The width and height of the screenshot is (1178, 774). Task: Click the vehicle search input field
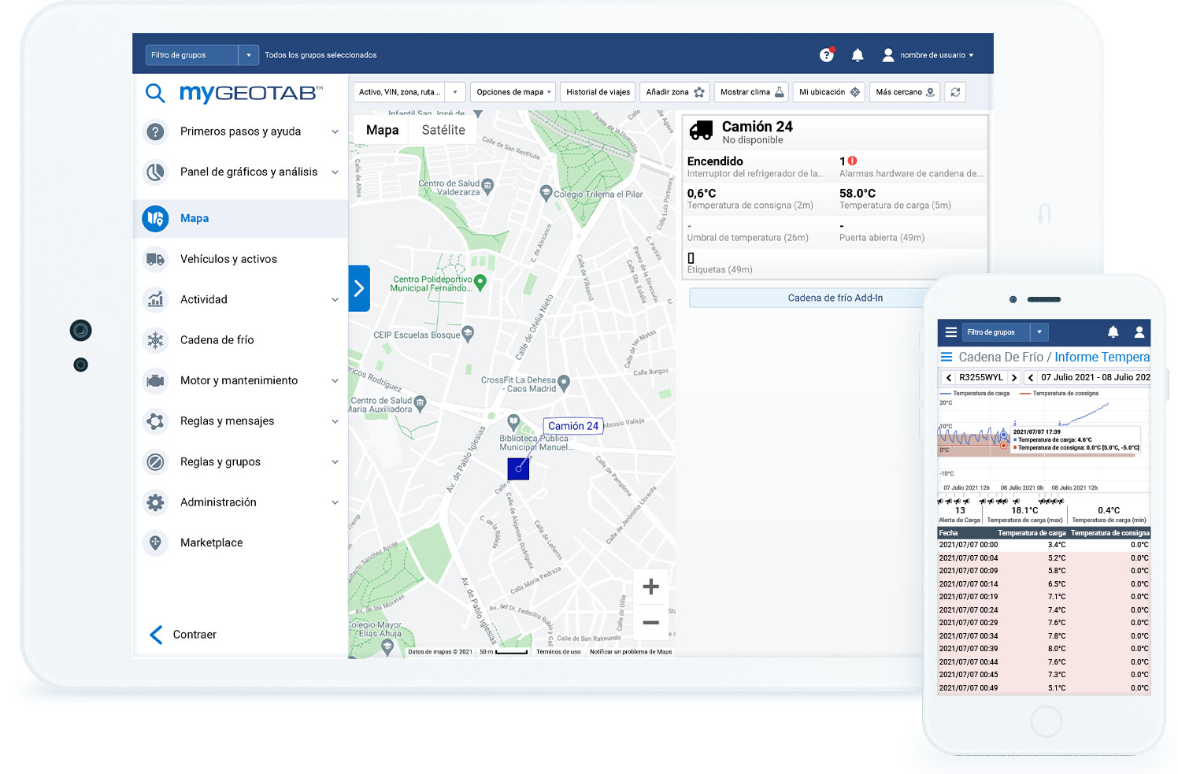point(399,92)
